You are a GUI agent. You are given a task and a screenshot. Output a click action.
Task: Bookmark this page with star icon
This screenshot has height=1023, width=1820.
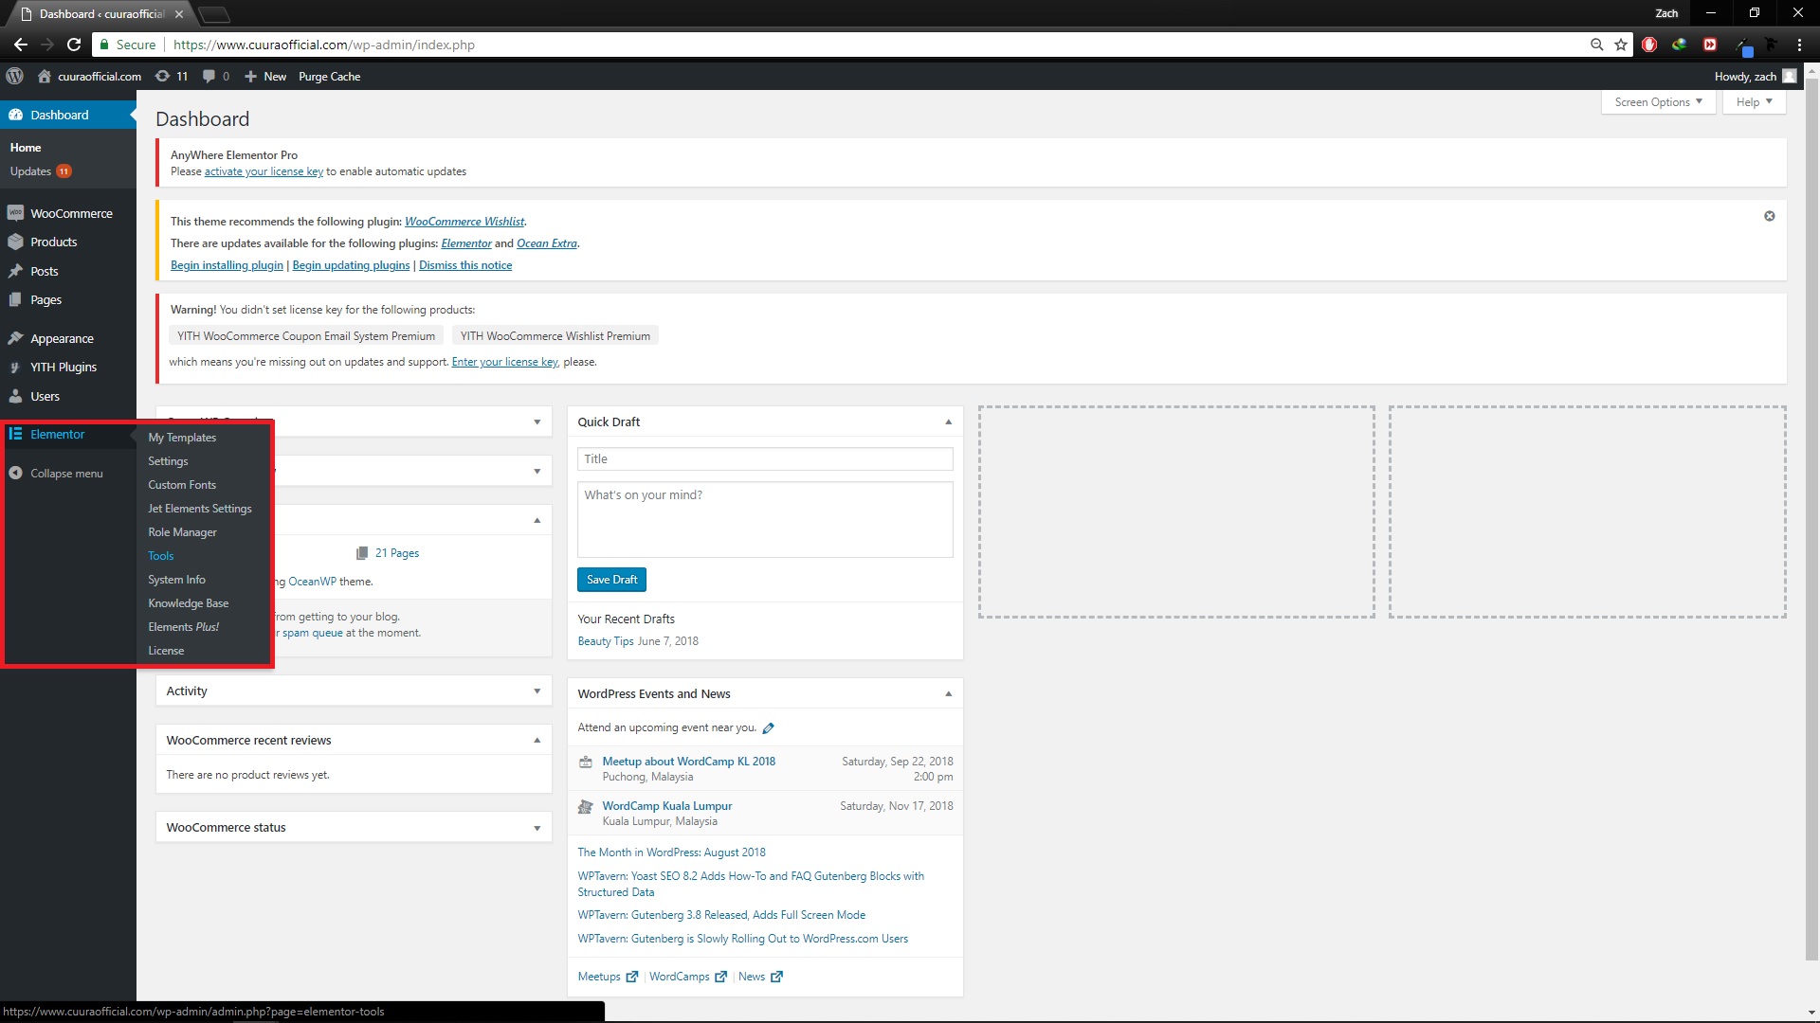tap(1621, 45)
